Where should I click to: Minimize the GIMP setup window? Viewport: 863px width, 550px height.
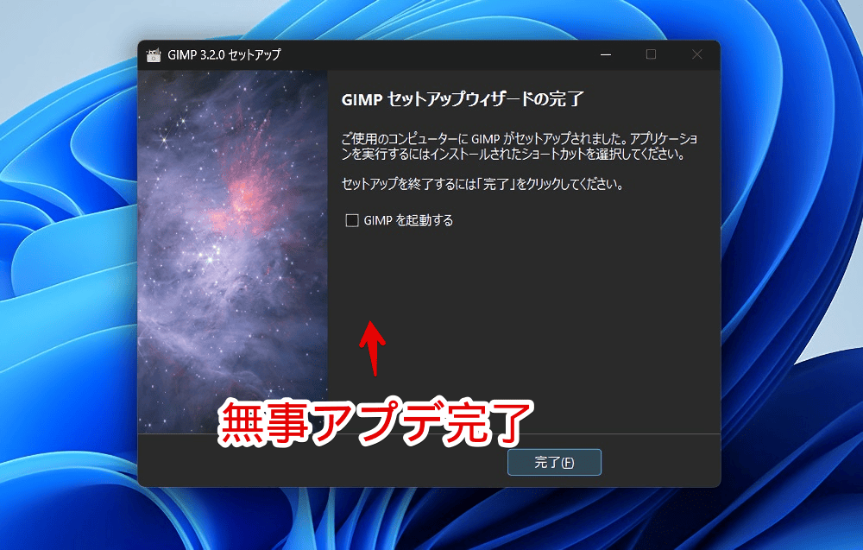coord(610,55)
